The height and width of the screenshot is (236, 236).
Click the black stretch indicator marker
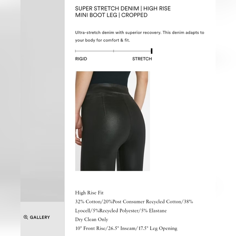pyautogui.click(x=151, y=51)
